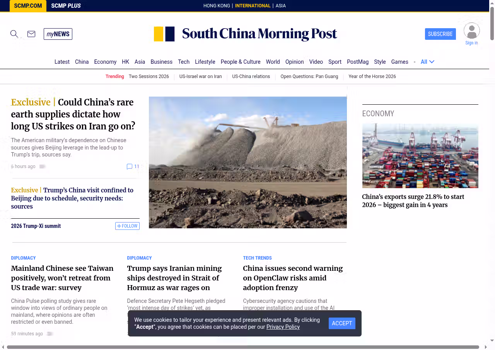The width and height of the screenshot is (495, 350).
Task: Click the SCMP yellow-blue logo
Action: tap(164, 34)
